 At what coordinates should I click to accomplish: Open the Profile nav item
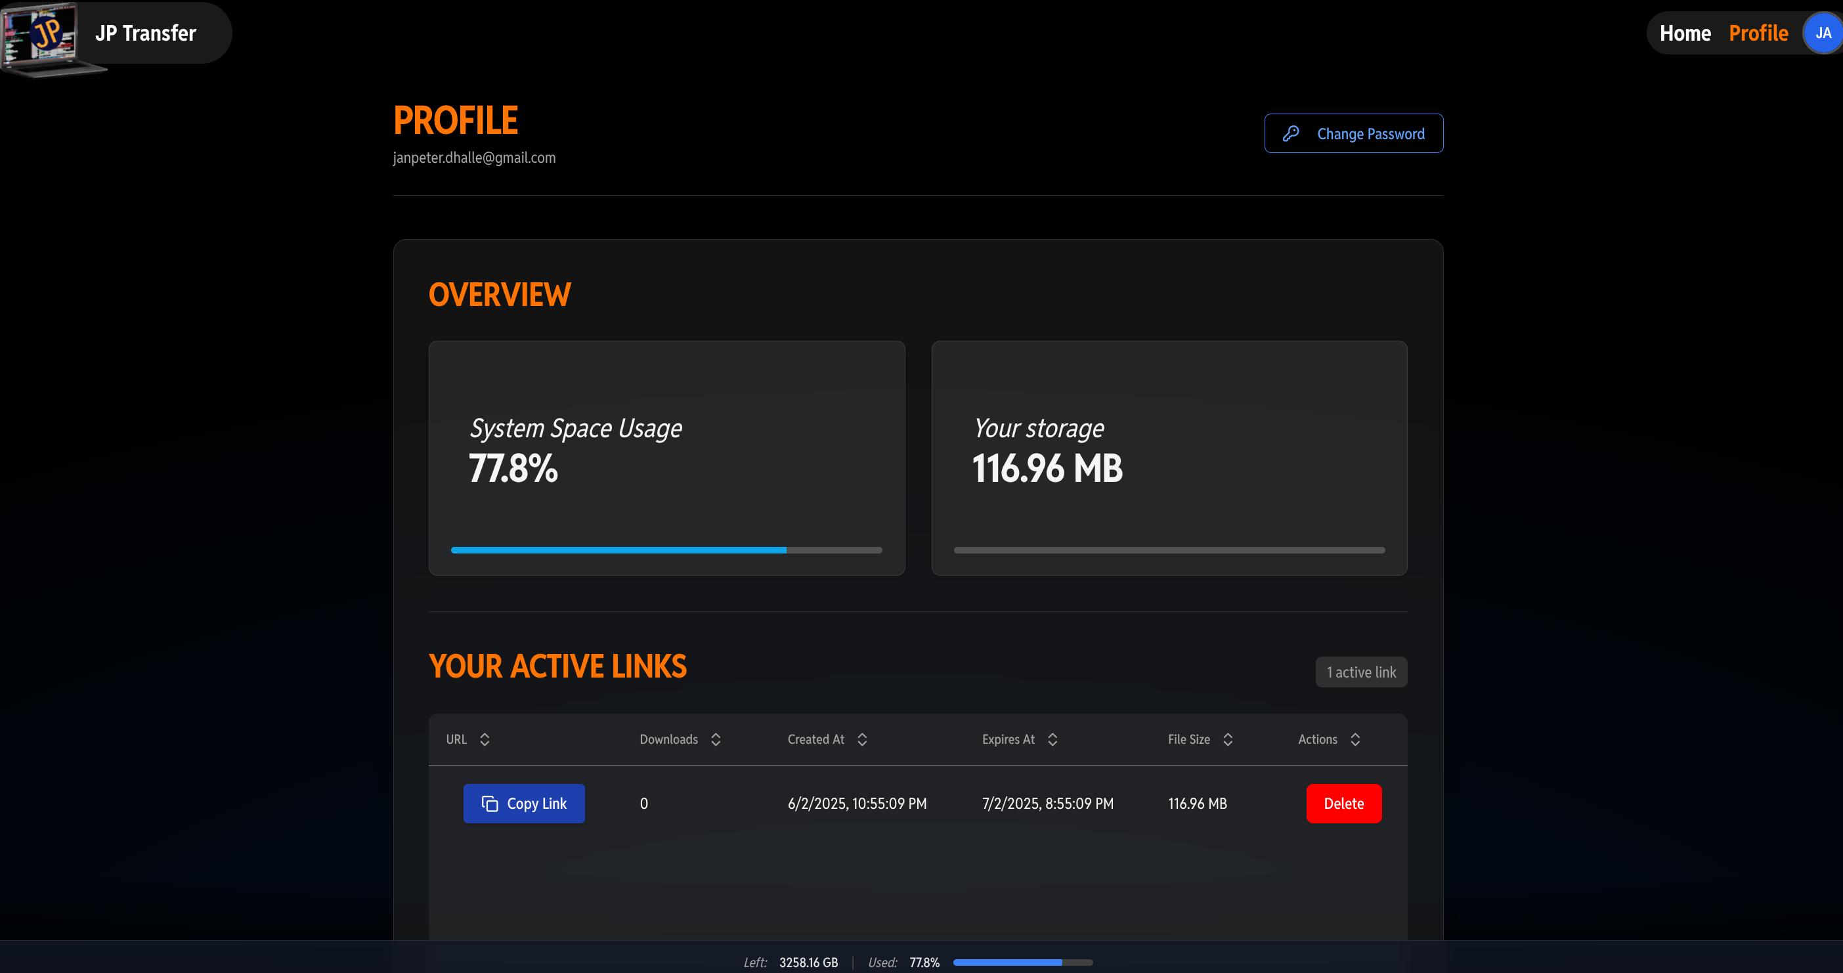[x=1758, y=33]
